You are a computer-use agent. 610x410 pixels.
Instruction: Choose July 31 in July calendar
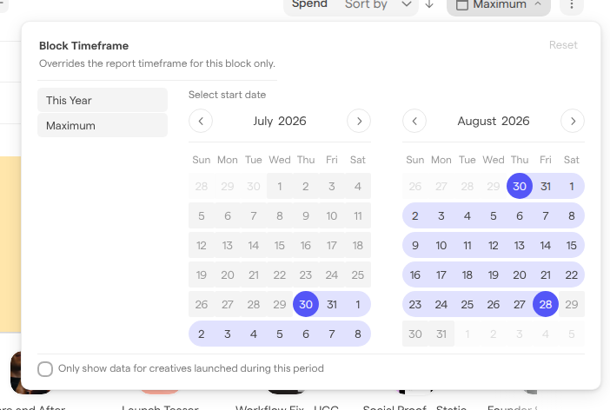tap(332, 304)
